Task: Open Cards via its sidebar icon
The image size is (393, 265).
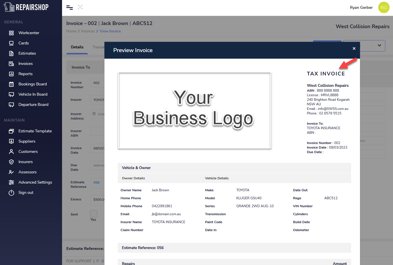Action: (x=11, y=43)
